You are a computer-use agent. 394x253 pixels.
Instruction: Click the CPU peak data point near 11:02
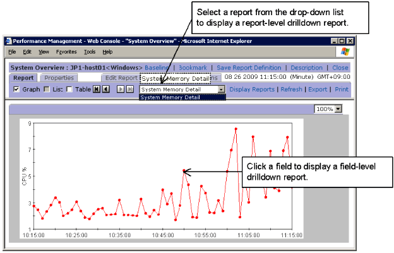[236, 129]
